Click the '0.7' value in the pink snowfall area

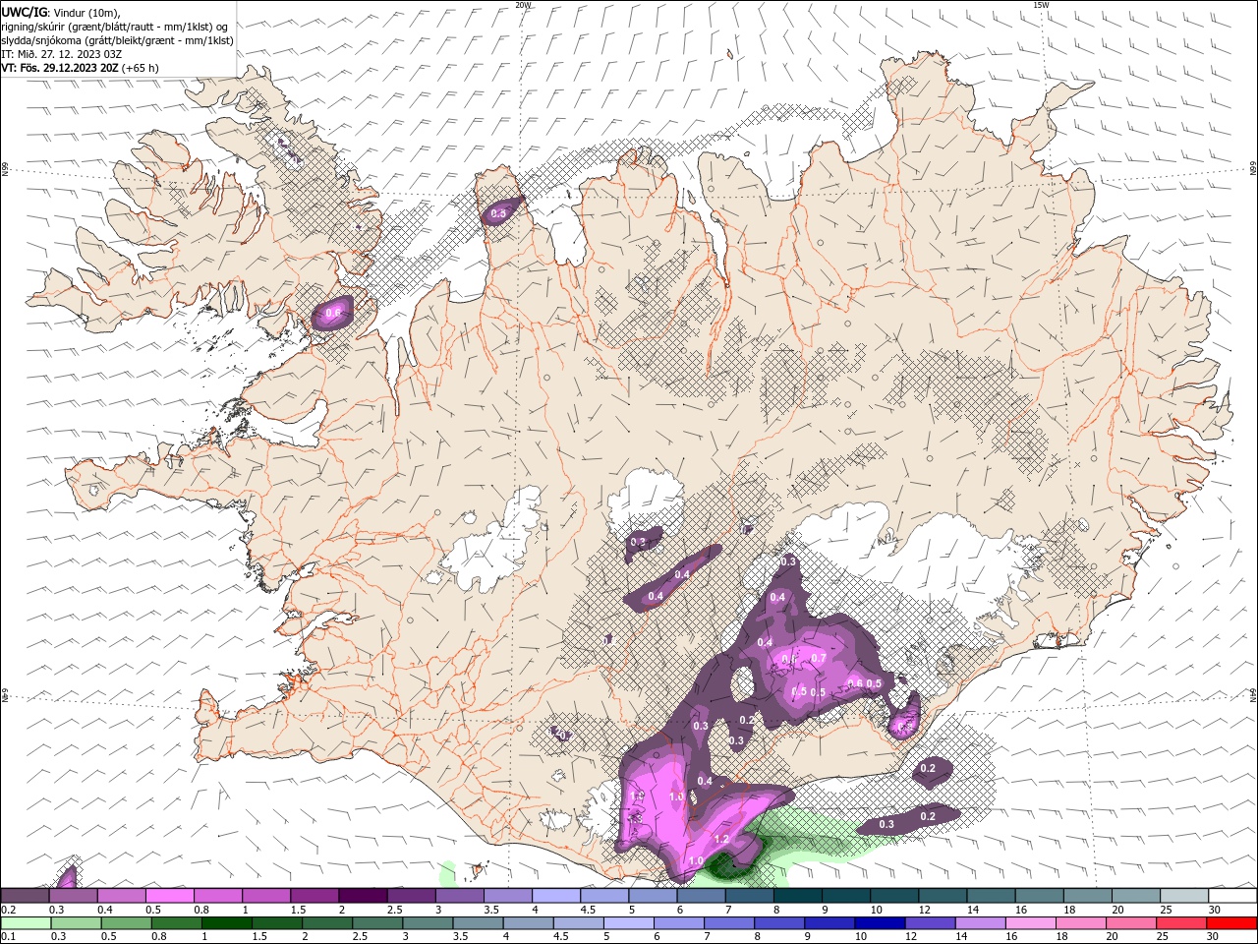tap(818, 657)
